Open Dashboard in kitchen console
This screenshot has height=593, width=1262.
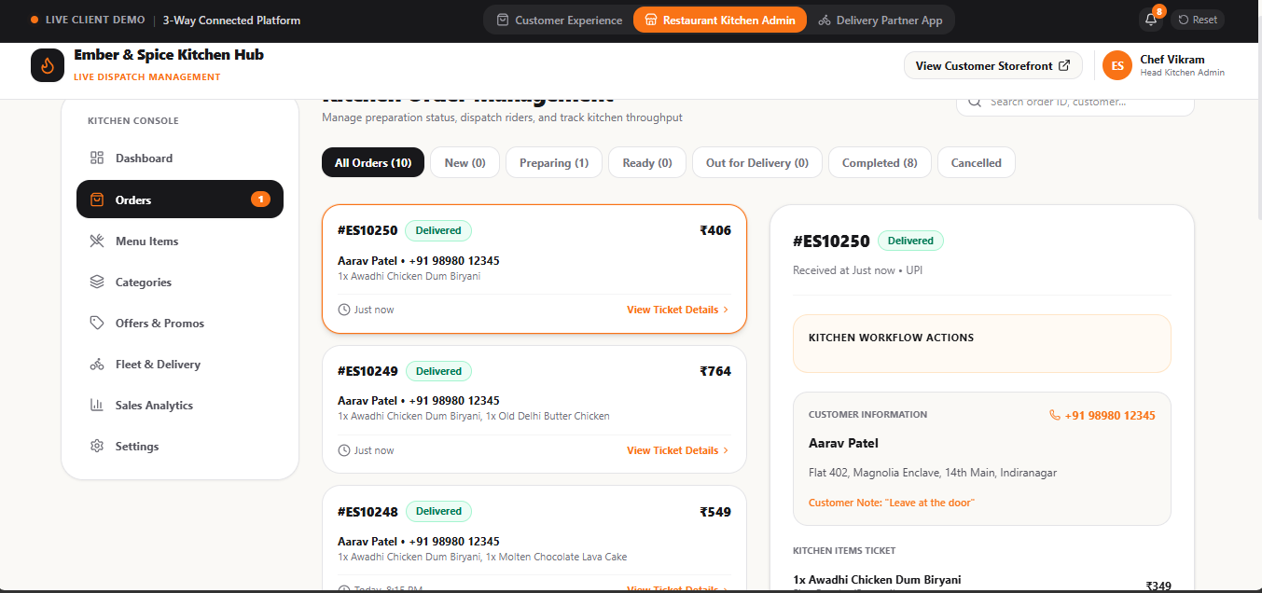(x=180, y=159)
